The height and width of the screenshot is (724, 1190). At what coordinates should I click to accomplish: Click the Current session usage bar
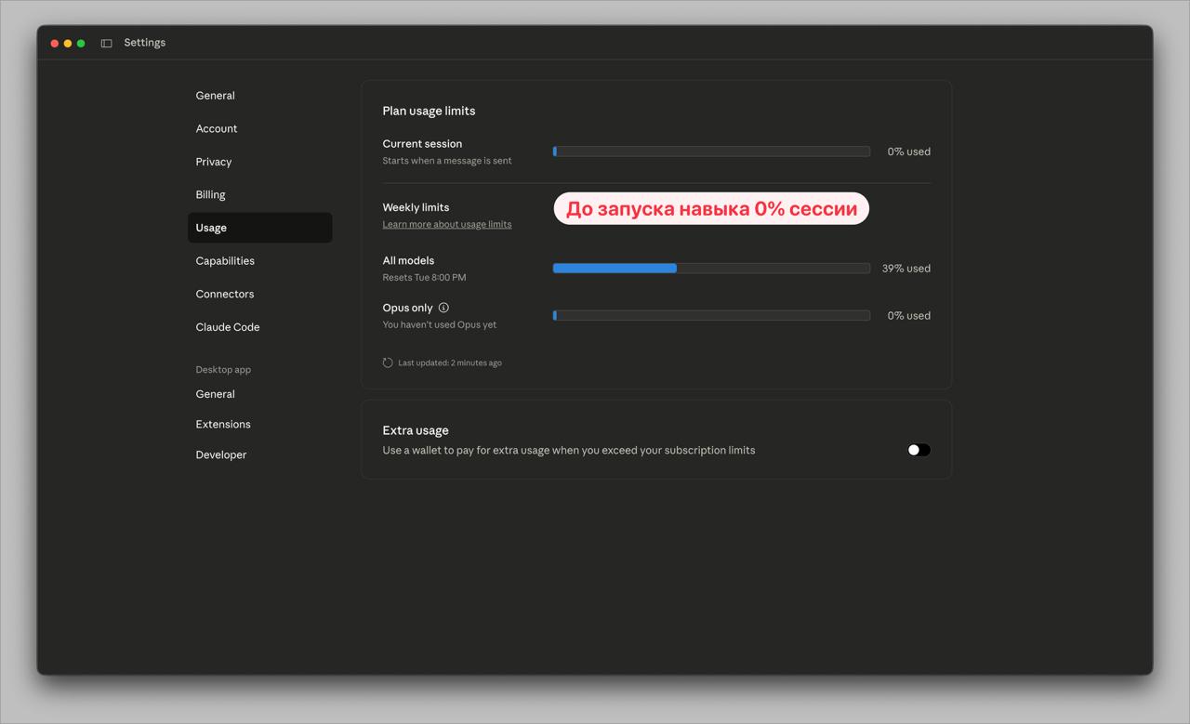pyautogui.click(x=711, y=151)
